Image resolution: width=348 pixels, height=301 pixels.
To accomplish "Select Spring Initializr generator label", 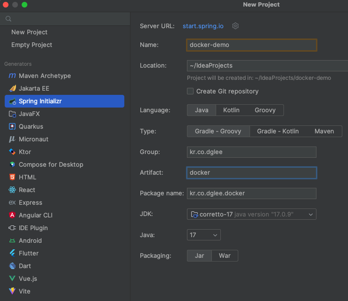I will pyautogui.click(x=40, y=101).
